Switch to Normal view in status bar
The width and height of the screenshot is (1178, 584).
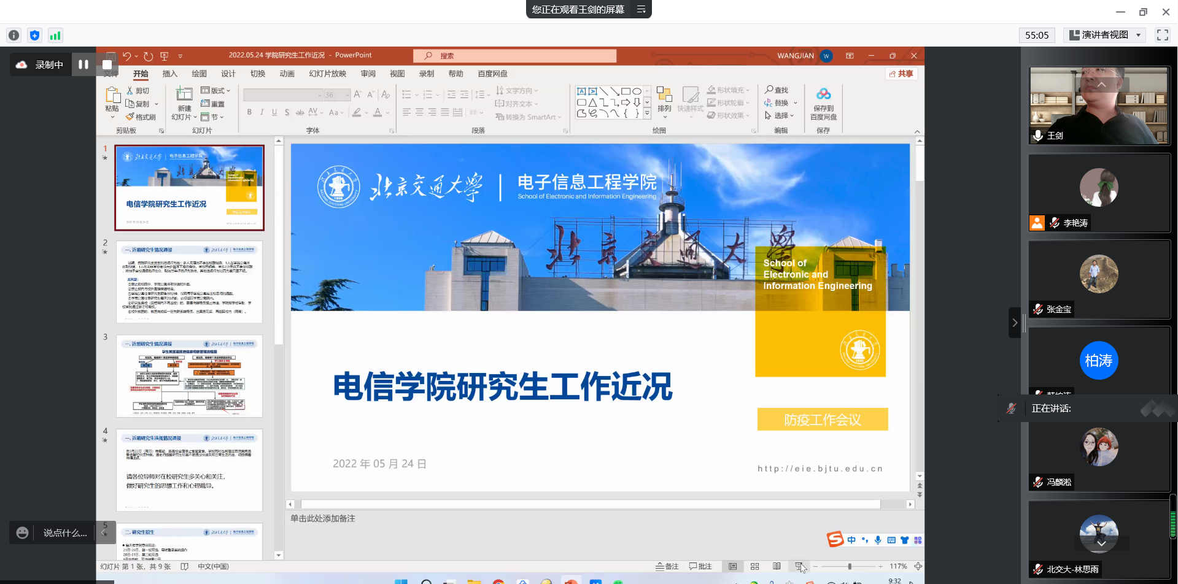click(x=732, y=566)
